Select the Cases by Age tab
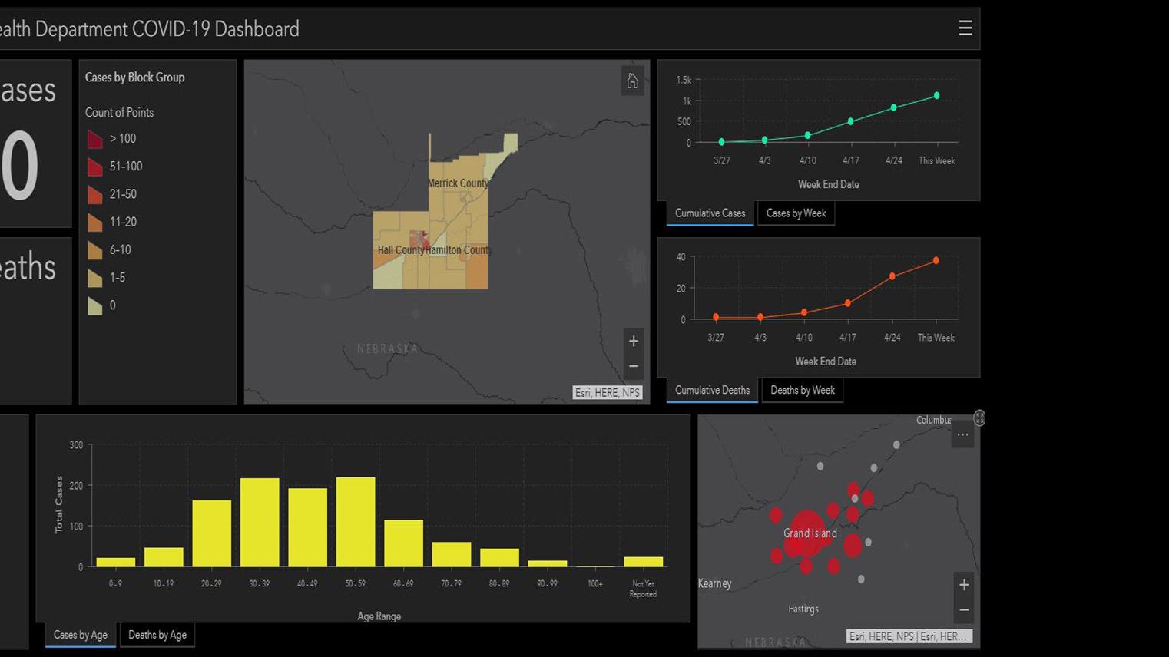This screenshot has height=657, width=1169. coord(81,636)
